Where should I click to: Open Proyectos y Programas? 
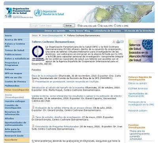pos(17,64)
